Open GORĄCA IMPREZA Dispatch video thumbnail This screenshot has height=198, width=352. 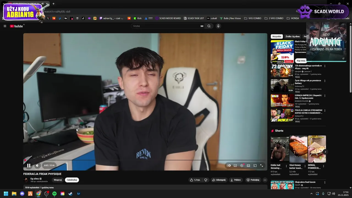(282, 100)
